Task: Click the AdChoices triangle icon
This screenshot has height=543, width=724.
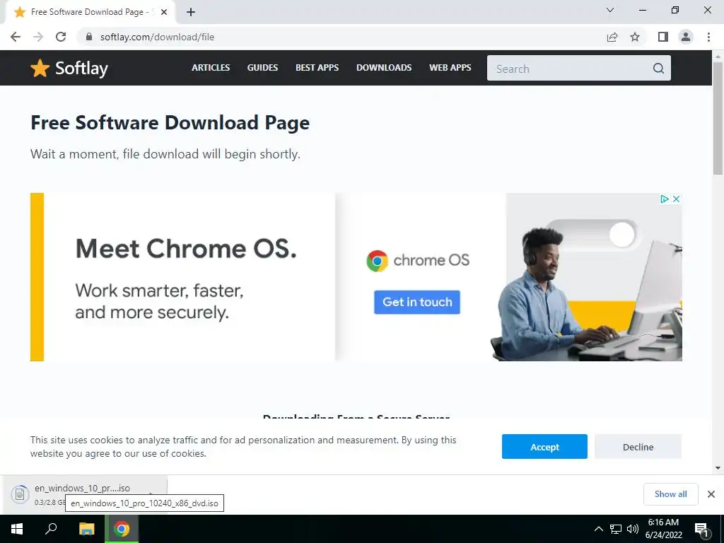Action: tap(665, 199)
